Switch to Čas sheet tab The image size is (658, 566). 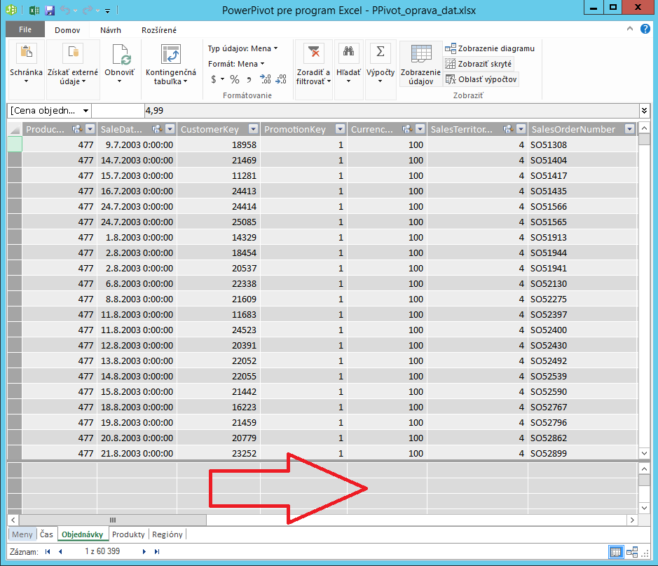[46, 534]
